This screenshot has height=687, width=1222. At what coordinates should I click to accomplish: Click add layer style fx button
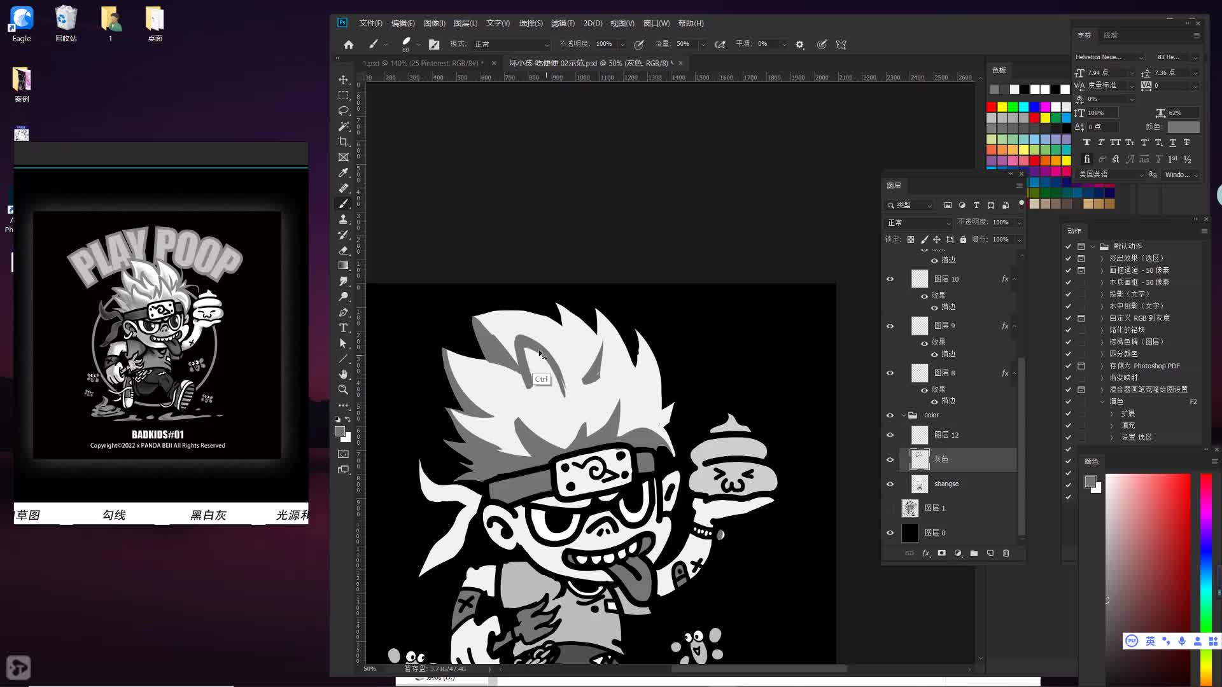click(926, 553)
